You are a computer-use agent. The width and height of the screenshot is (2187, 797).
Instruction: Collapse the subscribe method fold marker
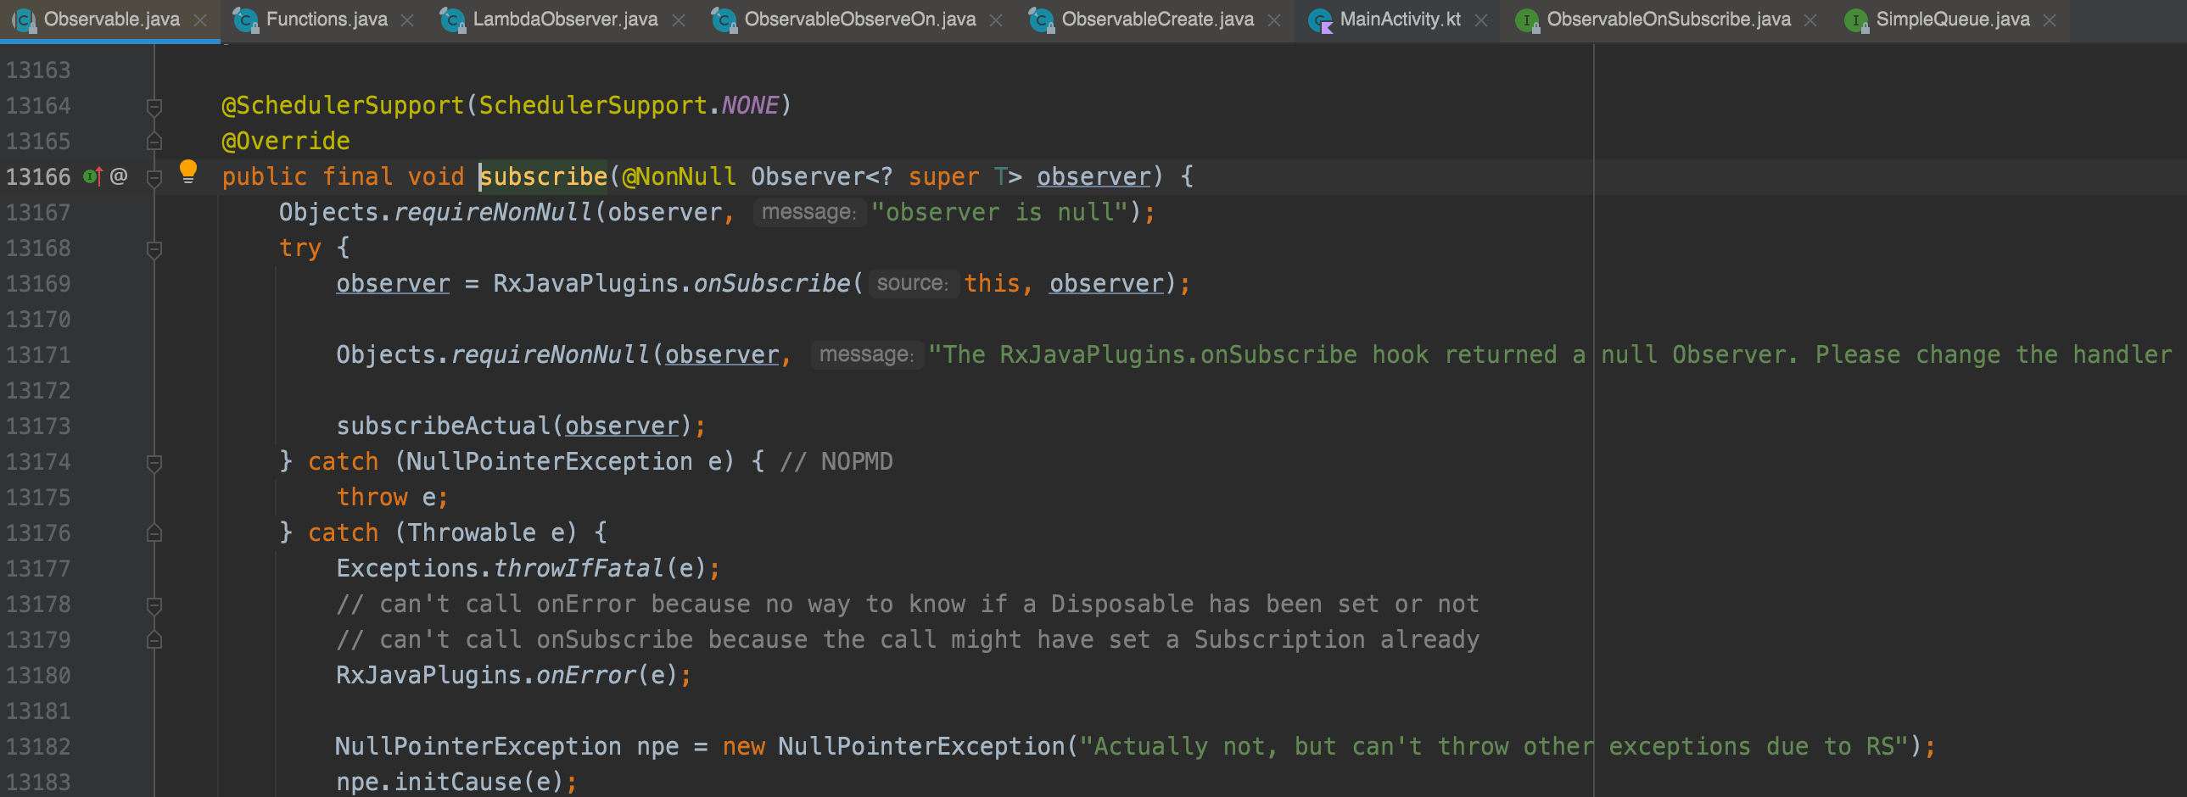pyautogui.click(x=154, y=177)
